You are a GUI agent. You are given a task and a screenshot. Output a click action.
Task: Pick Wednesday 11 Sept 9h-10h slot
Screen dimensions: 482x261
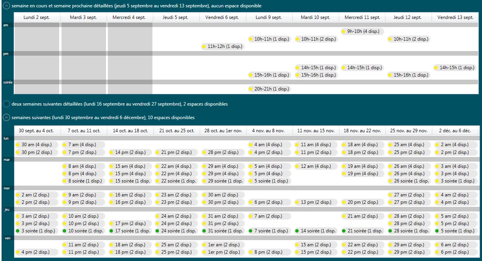362,31
